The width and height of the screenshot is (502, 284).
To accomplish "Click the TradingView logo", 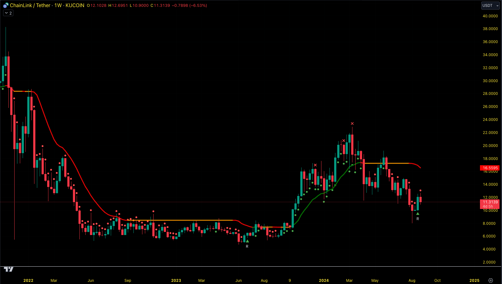I will (9, 269).
